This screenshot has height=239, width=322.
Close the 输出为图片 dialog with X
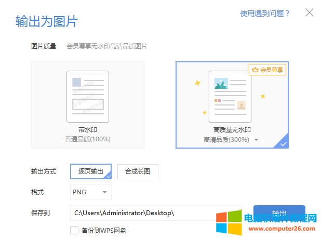(x=310, y=12)
